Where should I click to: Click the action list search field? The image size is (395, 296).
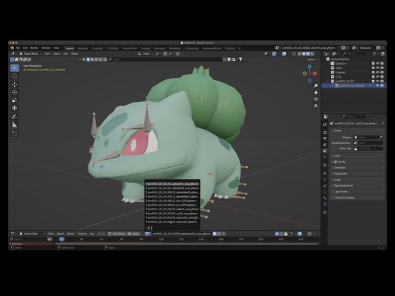coord(172,228)
